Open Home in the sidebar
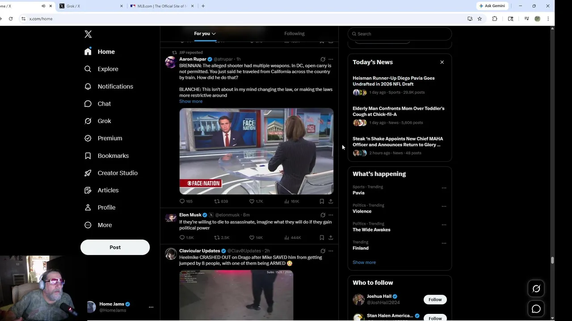Screen dimensions: 572x321 click(100, 52)
